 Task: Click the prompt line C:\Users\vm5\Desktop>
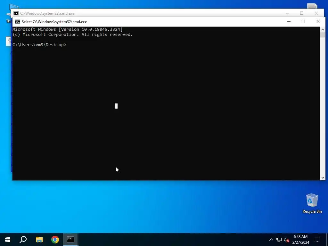39,45
